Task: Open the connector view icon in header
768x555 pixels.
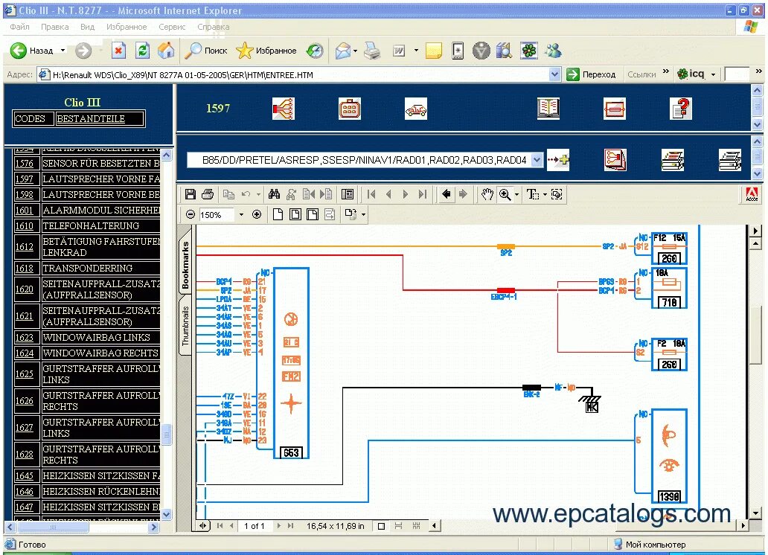Action: click(350, 109)
